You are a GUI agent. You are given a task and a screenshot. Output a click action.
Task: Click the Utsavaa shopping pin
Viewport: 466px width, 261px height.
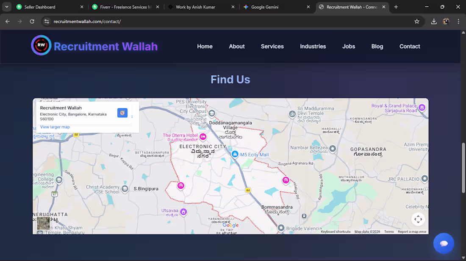(x=183, y=212)
